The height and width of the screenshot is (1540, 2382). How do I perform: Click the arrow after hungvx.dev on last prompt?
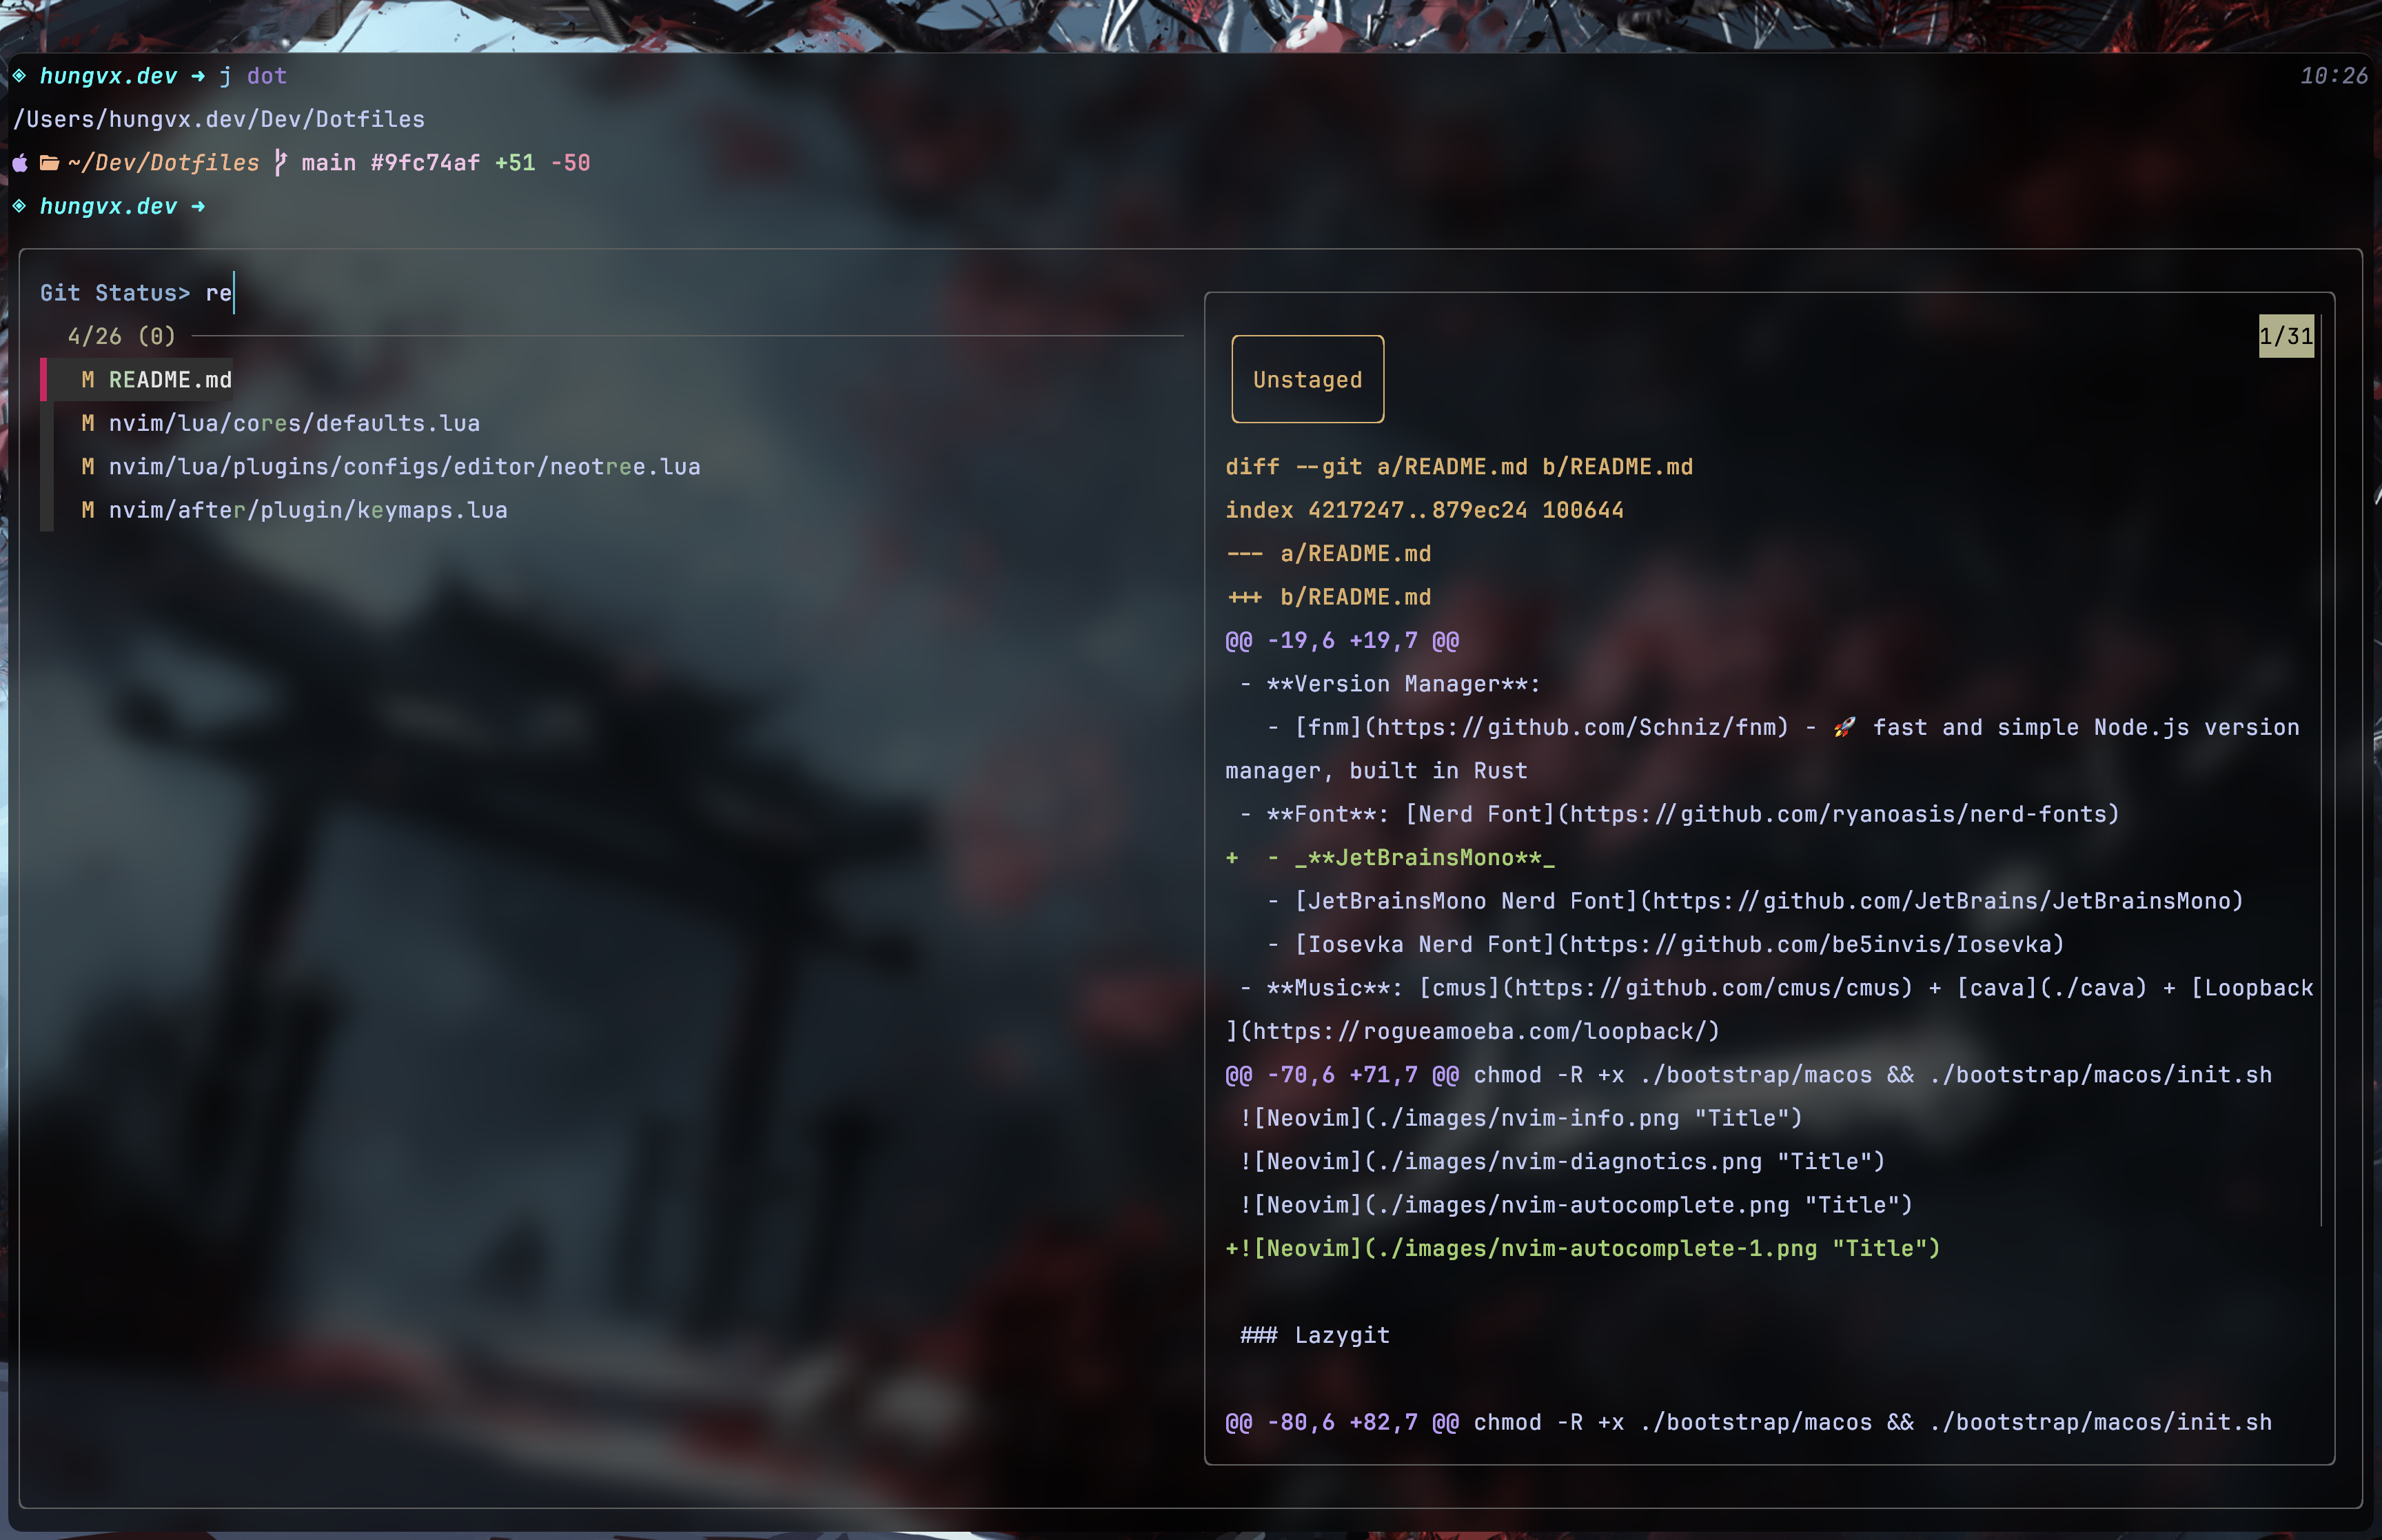198,206
